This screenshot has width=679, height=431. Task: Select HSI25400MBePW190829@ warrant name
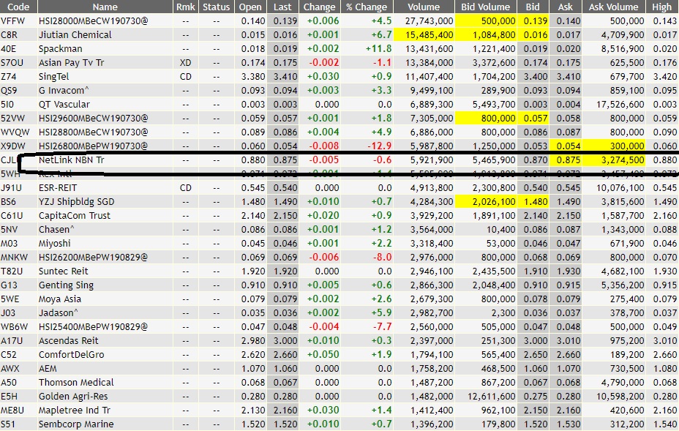(93, 326)
